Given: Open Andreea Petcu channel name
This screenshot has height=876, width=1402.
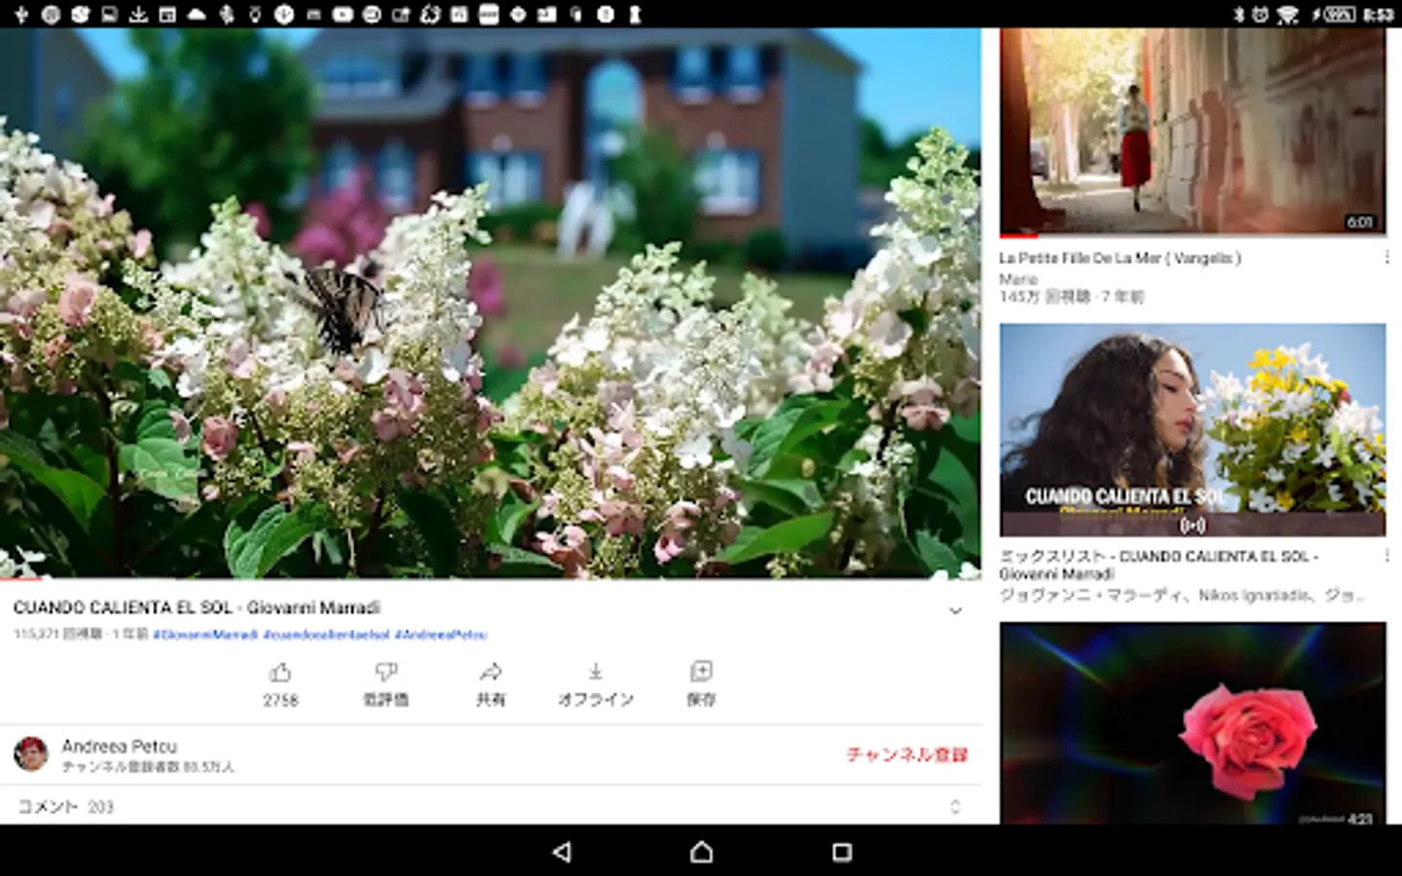Looking at the screenshot, I should pos(119,746).
